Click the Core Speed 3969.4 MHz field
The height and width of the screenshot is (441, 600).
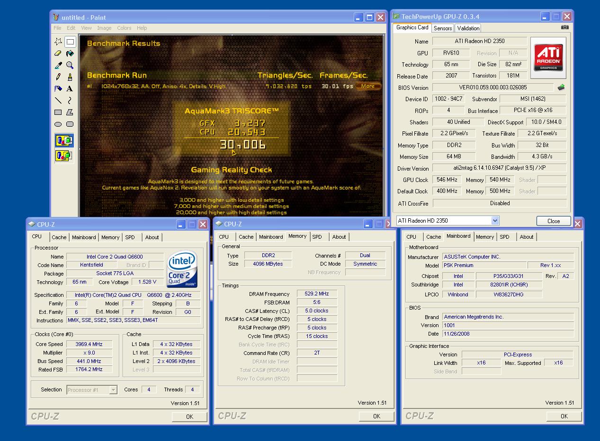click(89, 344)
